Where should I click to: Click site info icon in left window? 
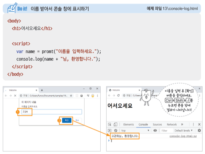point(21,96)
